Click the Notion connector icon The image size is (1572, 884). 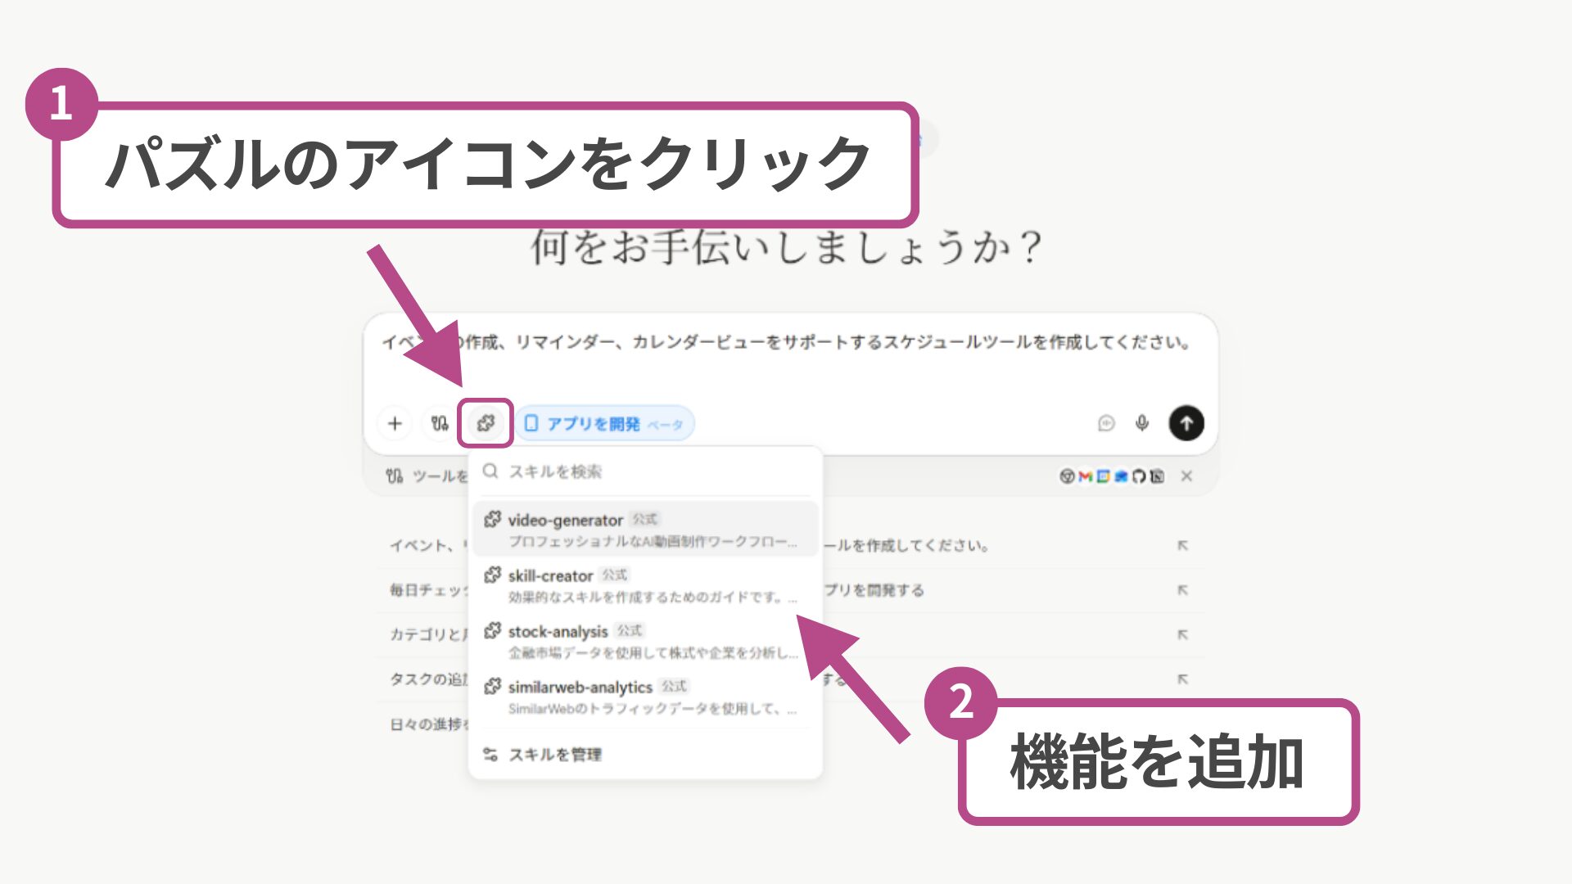click(1157, 476)
